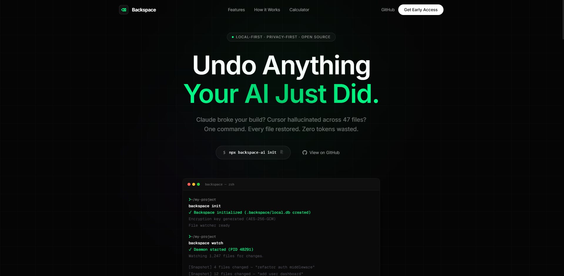This screenshot has height=276, width=564.
Task: Open the Features nav item
Action: 236,10
